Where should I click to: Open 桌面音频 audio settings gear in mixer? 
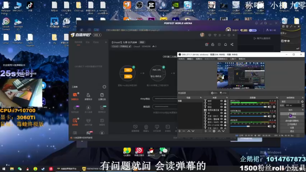point(274,127)
